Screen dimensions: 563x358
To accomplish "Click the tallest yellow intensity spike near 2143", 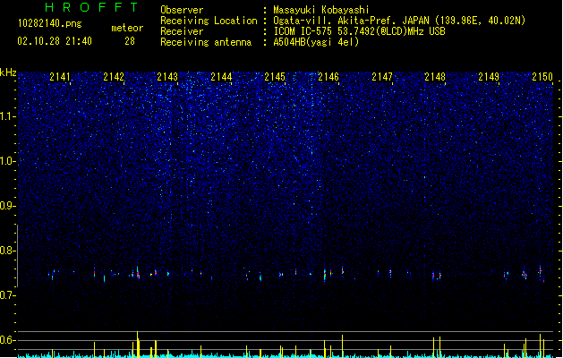I will tap(138, 344).
